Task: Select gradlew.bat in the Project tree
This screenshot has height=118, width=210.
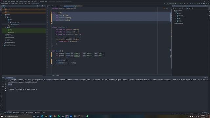Action: [x=9, y=41]
